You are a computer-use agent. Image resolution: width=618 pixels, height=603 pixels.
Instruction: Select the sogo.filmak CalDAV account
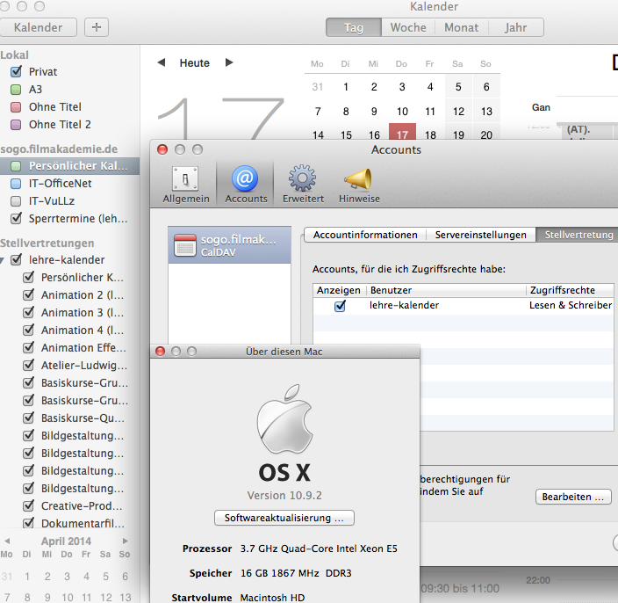coord(228,244)
